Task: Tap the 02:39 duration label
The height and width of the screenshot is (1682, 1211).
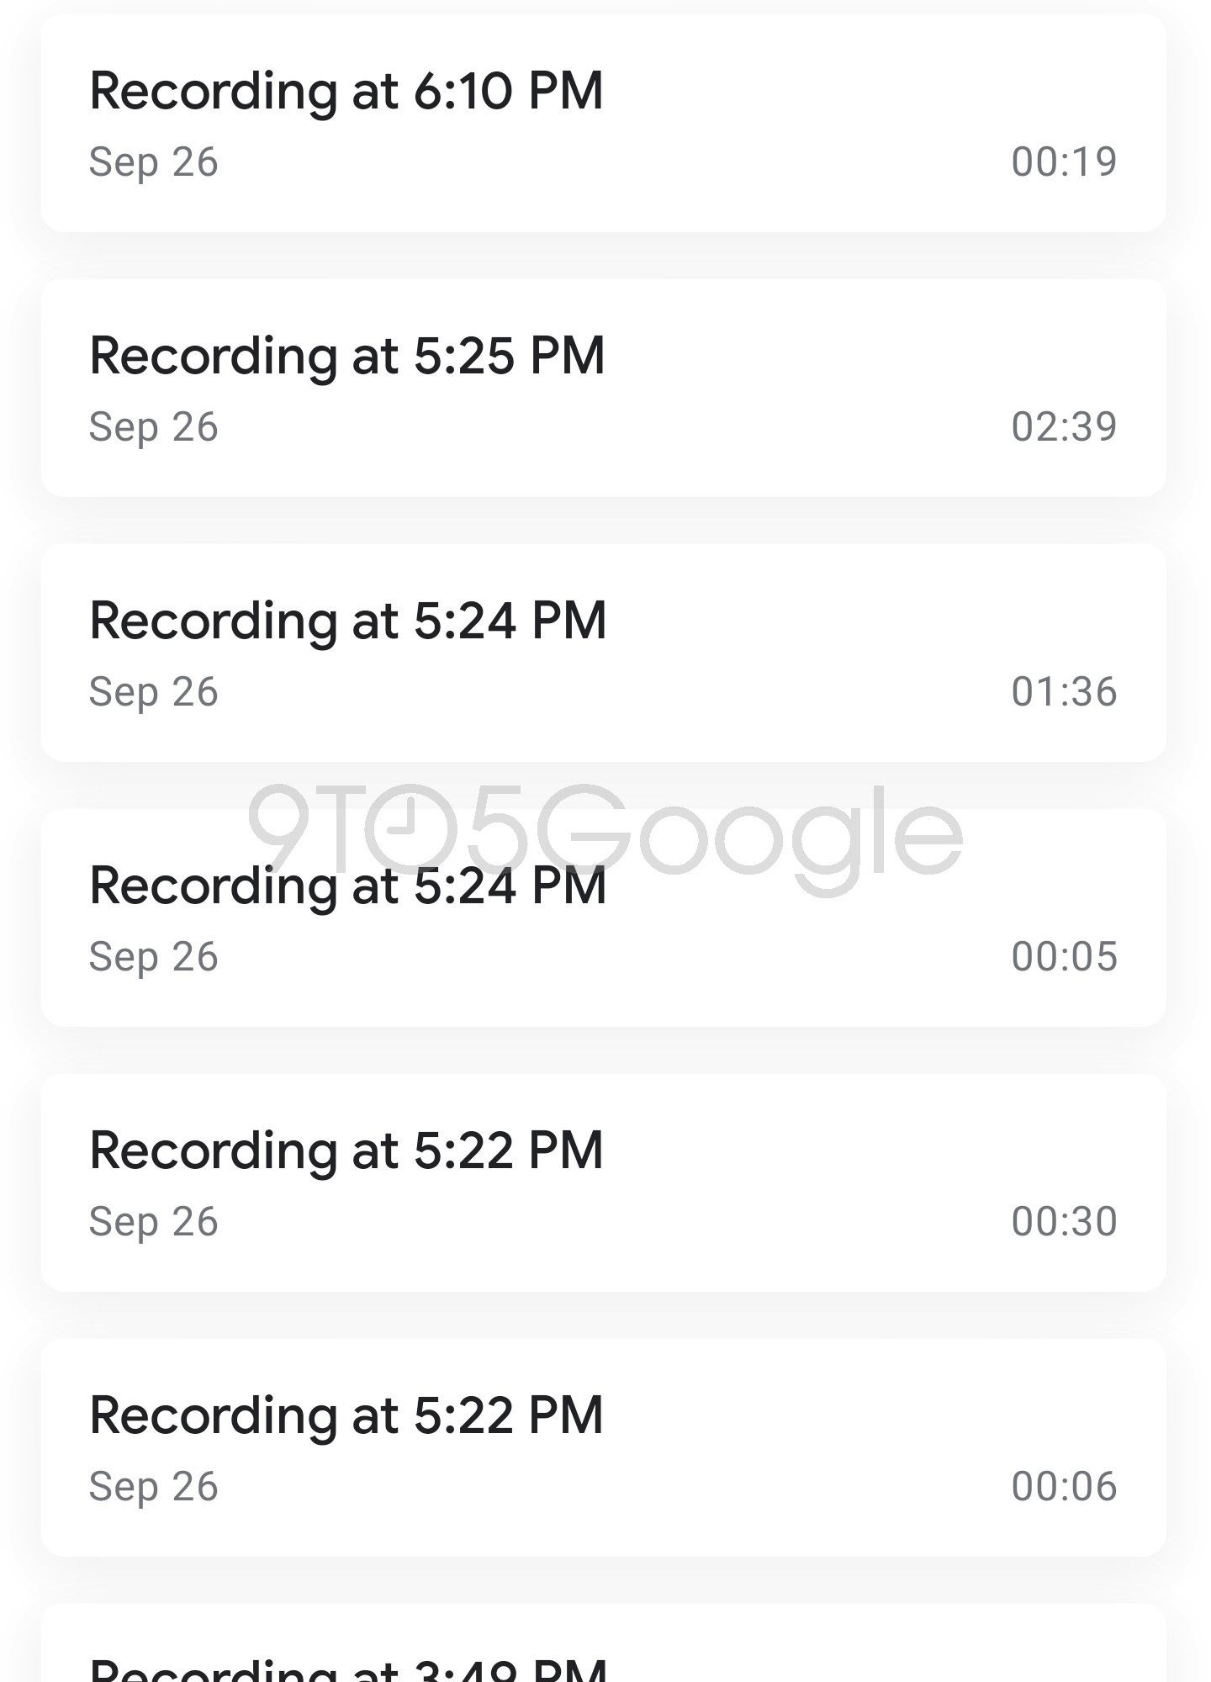Action: pyautogui.click(x=1064, y=426)
